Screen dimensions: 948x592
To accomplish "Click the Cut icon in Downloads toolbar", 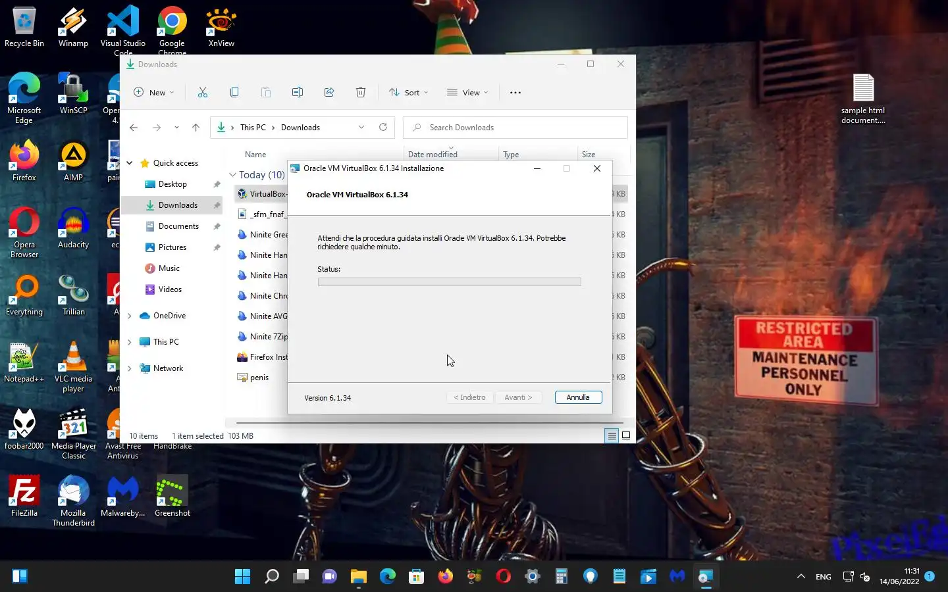I will pyautogui.click(x=202, y=92).
